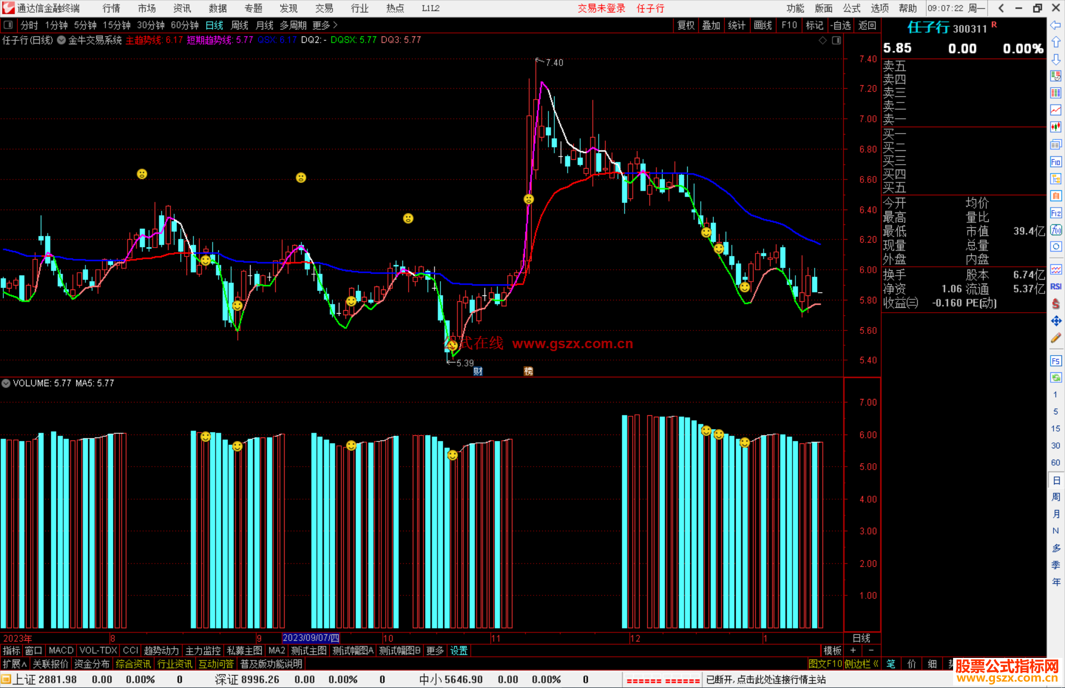1065x688 pixels.
Task: Open the F10 info icon in sidebar
Action: [1056, 162]
